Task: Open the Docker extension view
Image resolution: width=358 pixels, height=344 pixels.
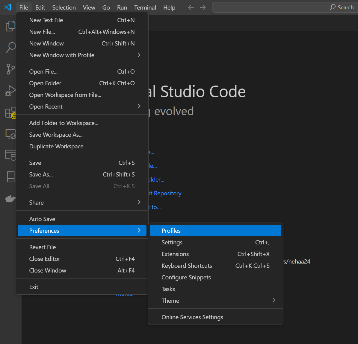Action: pos(10,198)
